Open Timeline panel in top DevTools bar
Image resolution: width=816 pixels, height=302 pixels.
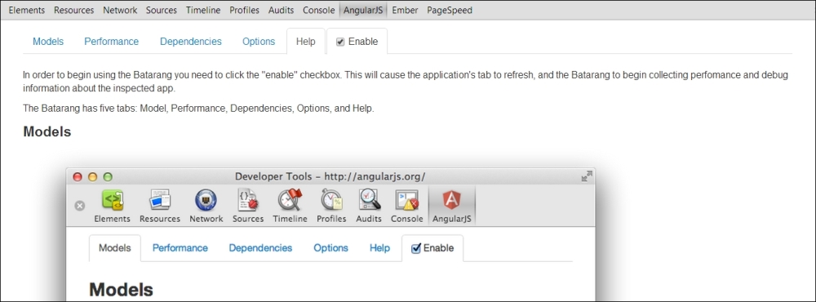(203, 10)
